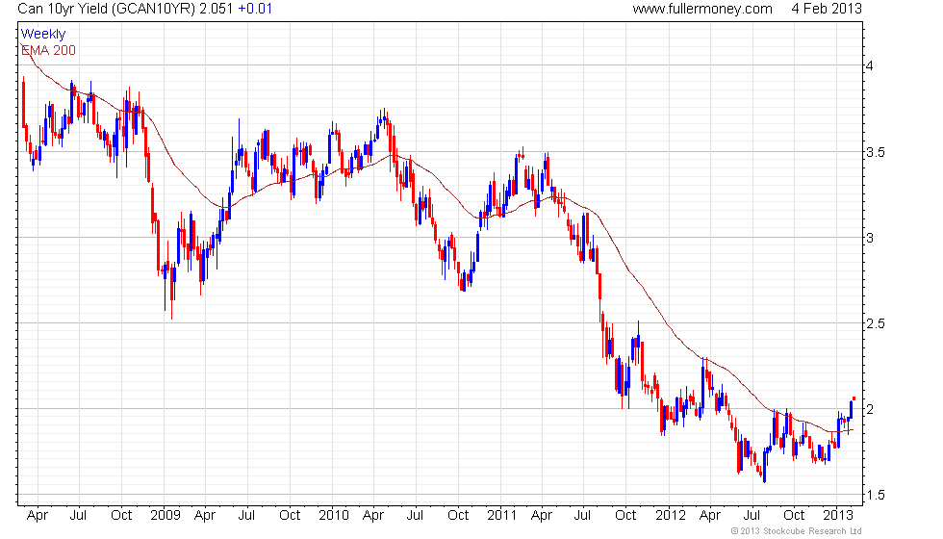943x539 pixels.
Task: Click the 2009 year label on x-axis
Action: (x=166, y=516)
